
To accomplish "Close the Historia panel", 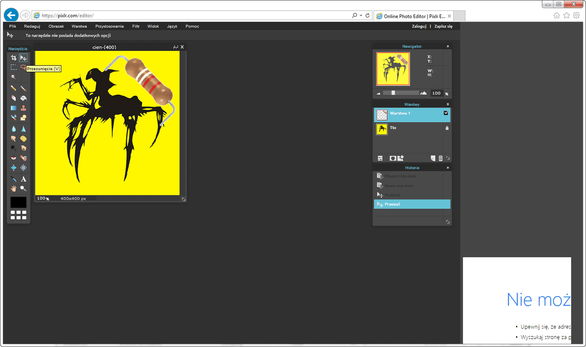I will pos(448,168).
